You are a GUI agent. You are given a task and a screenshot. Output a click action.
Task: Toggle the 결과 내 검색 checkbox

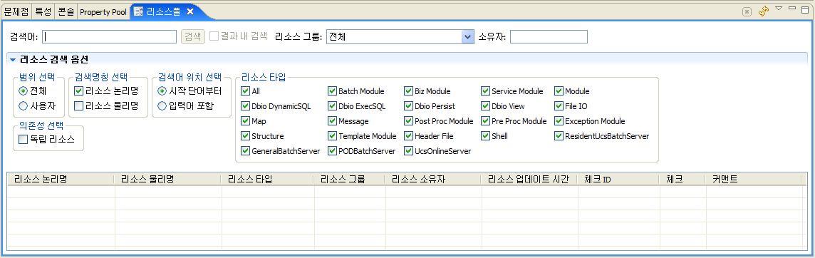(x=214, y=36)
